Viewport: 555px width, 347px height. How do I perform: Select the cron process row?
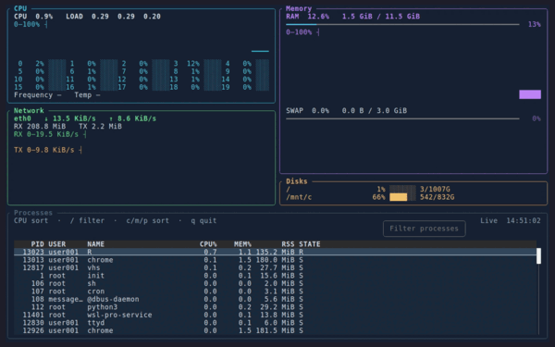(x=276, y=291)
